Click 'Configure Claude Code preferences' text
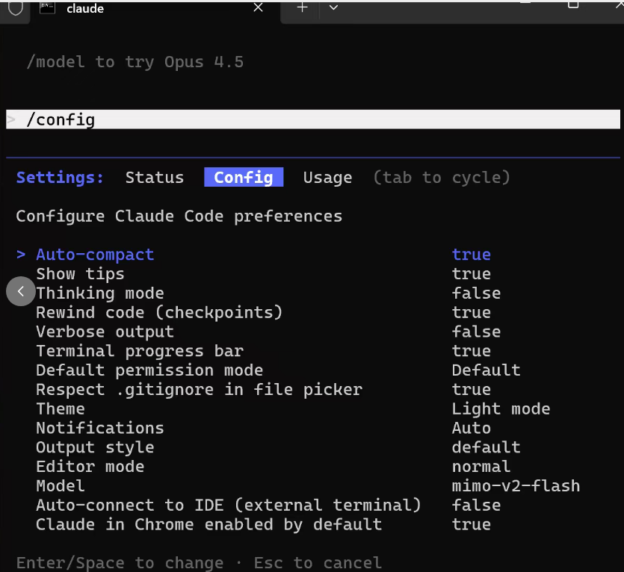The width and height of the screenshot is (624, 572). pyautogui.click(x=179, y=217)
